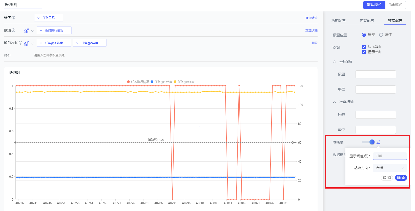The image size is (415, 211).
Task: Select the 居中 title position radio
Action: tap(381, 35)
